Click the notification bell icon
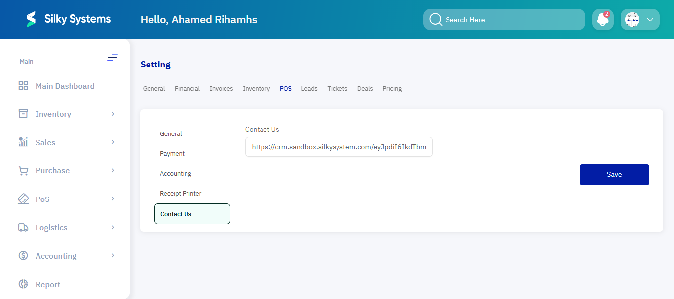This screenshot has height=299, width=674. [602, 19]
